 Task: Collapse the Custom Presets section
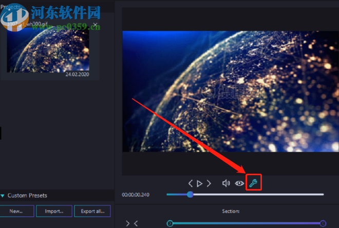pyautogui.click(x=3, y=196)
